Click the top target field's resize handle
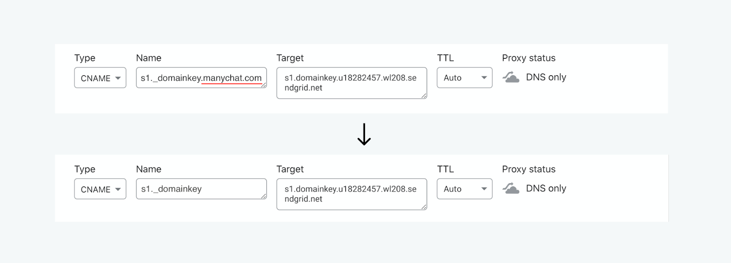The width and height of the screenshot is (731, 263). 424,96
